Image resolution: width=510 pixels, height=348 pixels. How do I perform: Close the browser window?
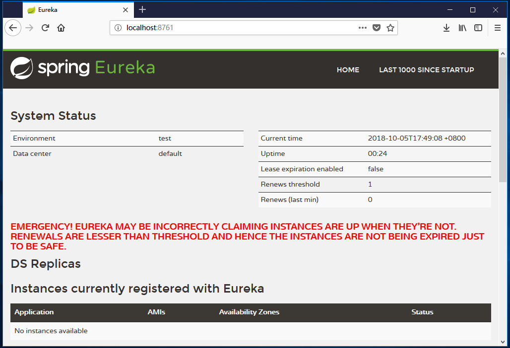pyautogui.click(x=495, y=10)
